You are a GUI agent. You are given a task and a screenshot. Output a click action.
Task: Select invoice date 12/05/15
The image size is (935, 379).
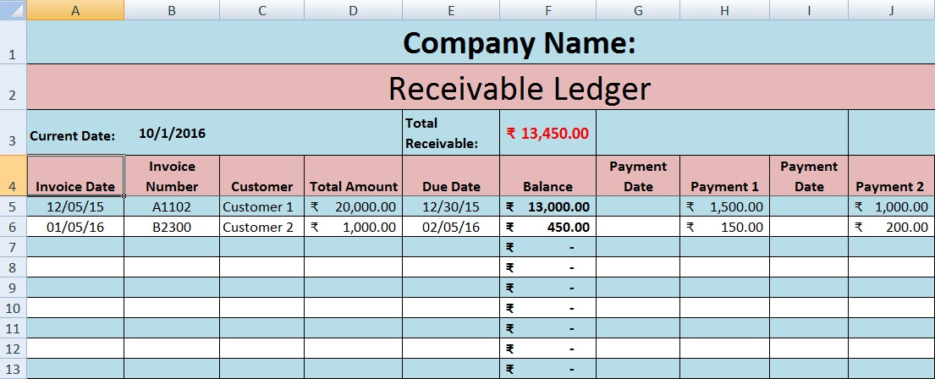pos(75,206)
